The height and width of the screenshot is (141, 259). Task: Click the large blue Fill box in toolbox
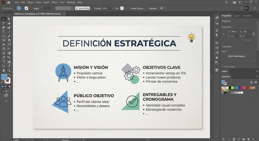pyautogui.click(x=4, y=77)
